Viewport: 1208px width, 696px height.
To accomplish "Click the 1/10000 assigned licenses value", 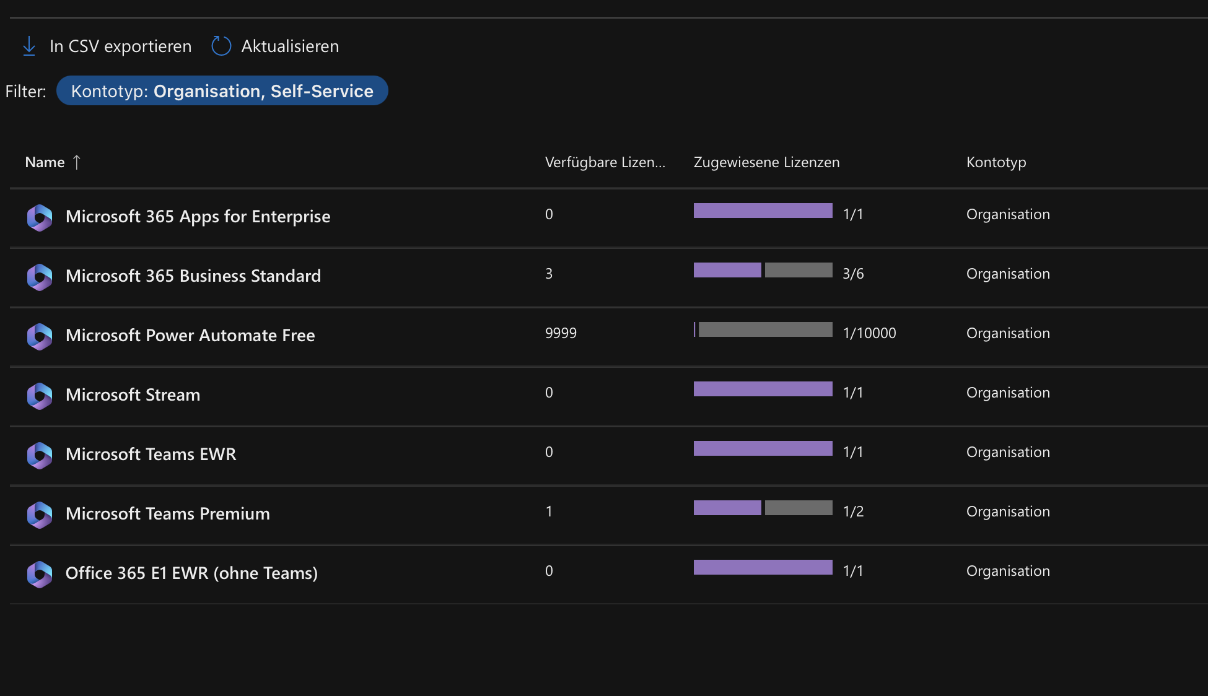I will [x=870, y=333].
